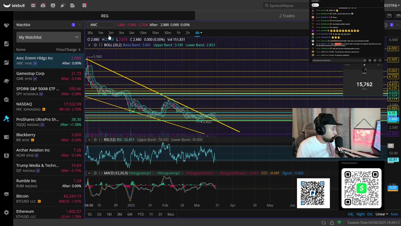The width and height of the screenshot is (401, 226).
Task: Open RSI indicator code braces icon
Action: (101, 139)
